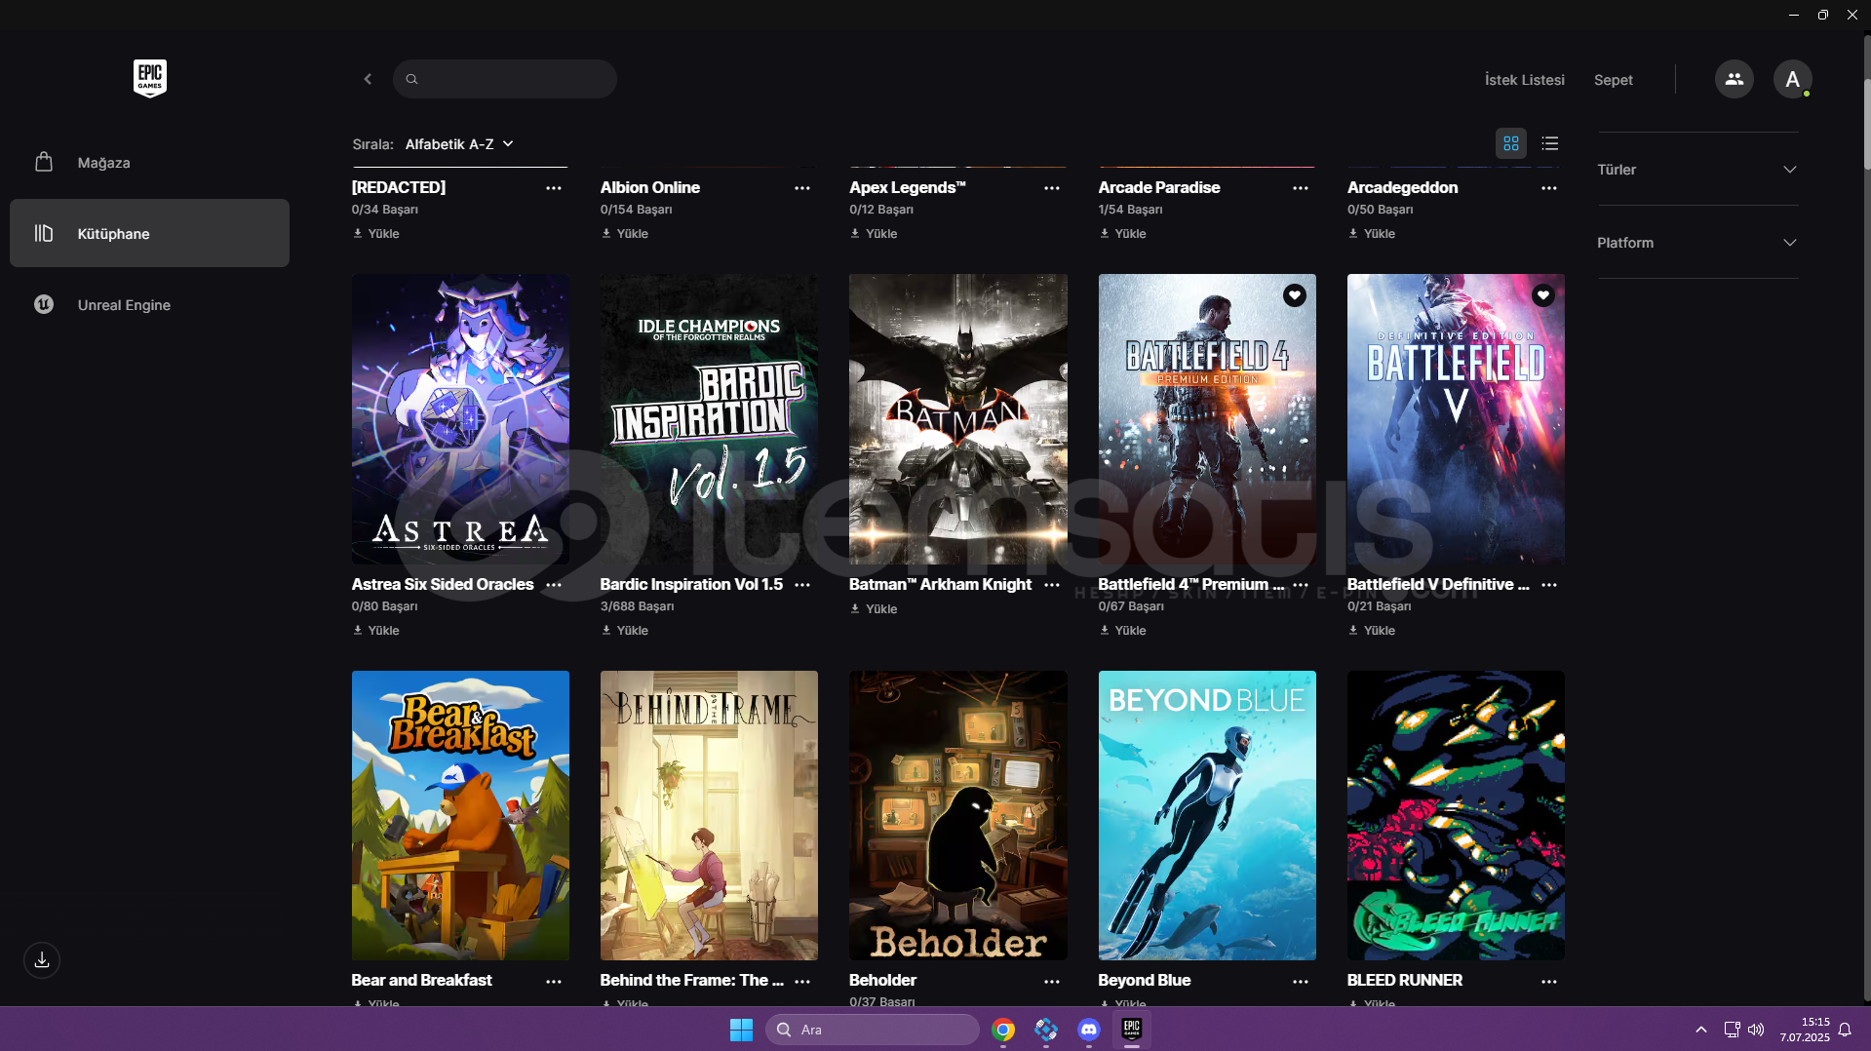Switch to grid view
Viewport: 1871px width, 1051px height.
pyautogui.click(x=1510, y=143)
